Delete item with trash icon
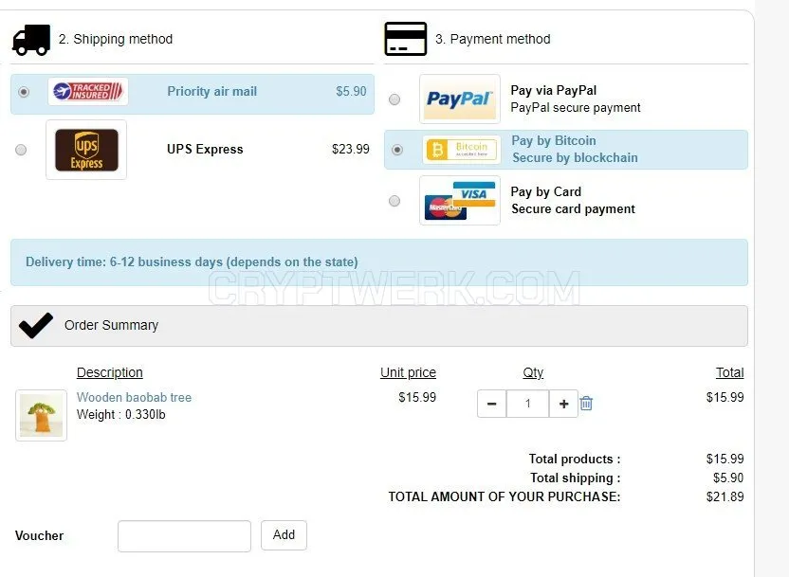789x577 pixels. [586, 403]
